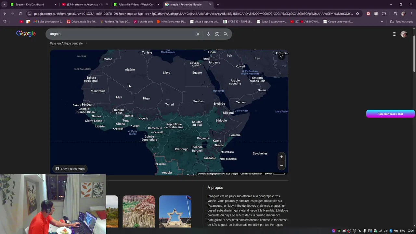Open FRA language indicator in taskbar

coord(402,231)
